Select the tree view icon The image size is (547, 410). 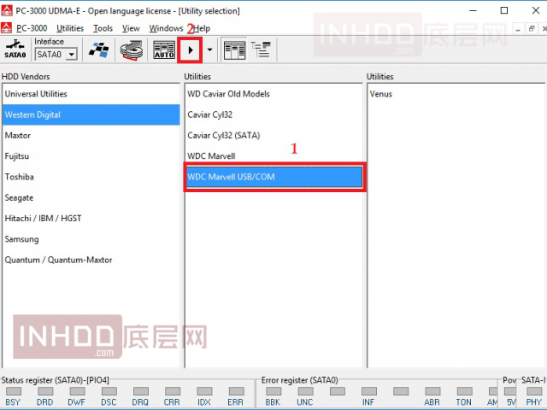261,50
